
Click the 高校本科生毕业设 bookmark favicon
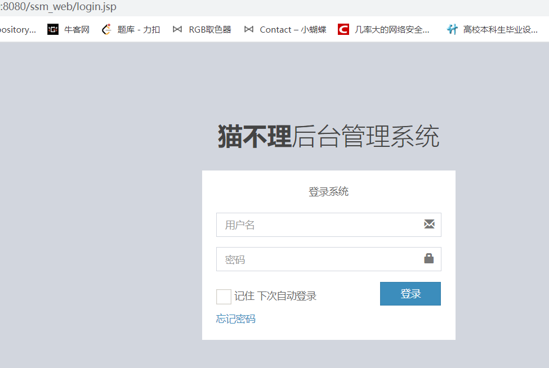[452, 29]
